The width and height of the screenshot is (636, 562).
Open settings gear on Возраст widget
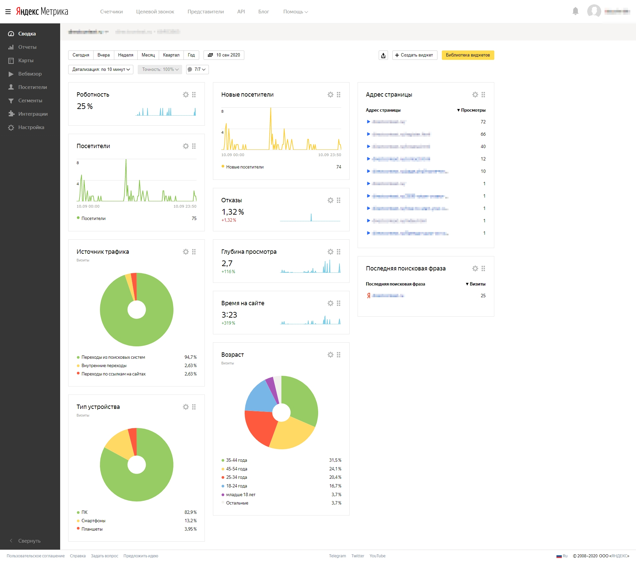[x=331, y=355]
